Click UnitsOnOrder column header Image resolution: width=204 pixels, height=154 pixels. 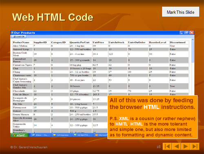pyautogui.click(x=138, y=42)
